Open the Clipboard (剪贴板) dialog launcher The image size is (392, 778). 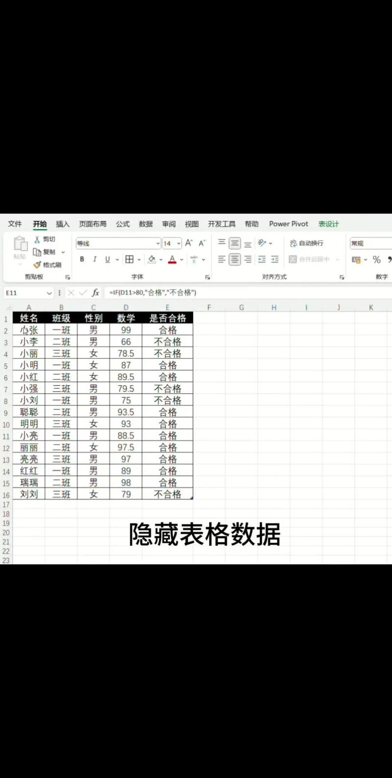[68, 277]
